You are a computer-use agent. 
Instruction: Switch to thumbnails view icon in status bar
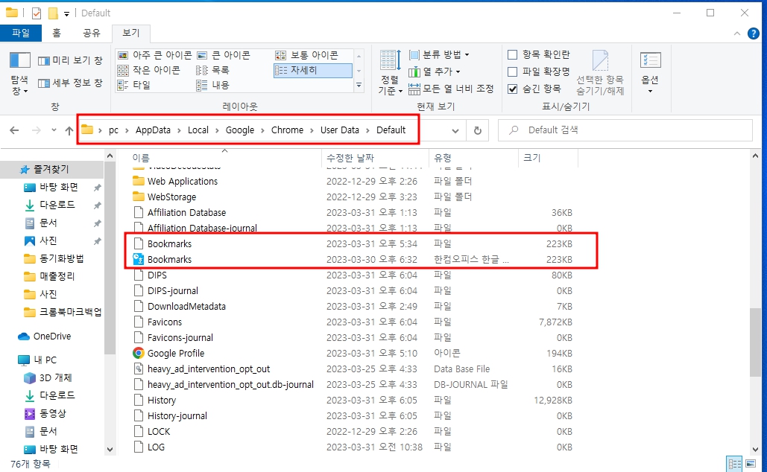click(751, 464)
